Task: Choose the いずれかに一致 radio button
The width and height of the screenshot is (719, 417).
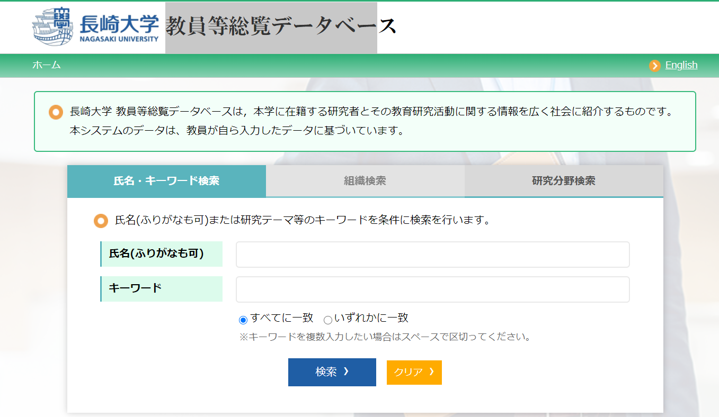Action: [328, 320]
